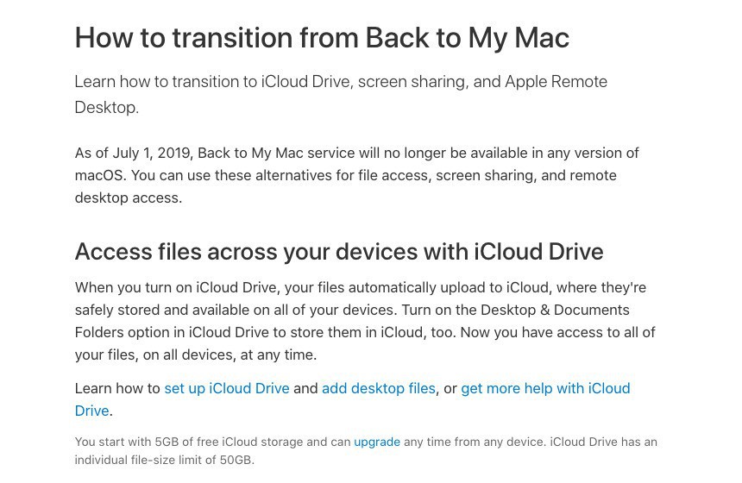The height and width of the screenshot is (483, 742).
Task: Click "remote desktop access" in the first paragraph
Action: click(x=128, y=198)
